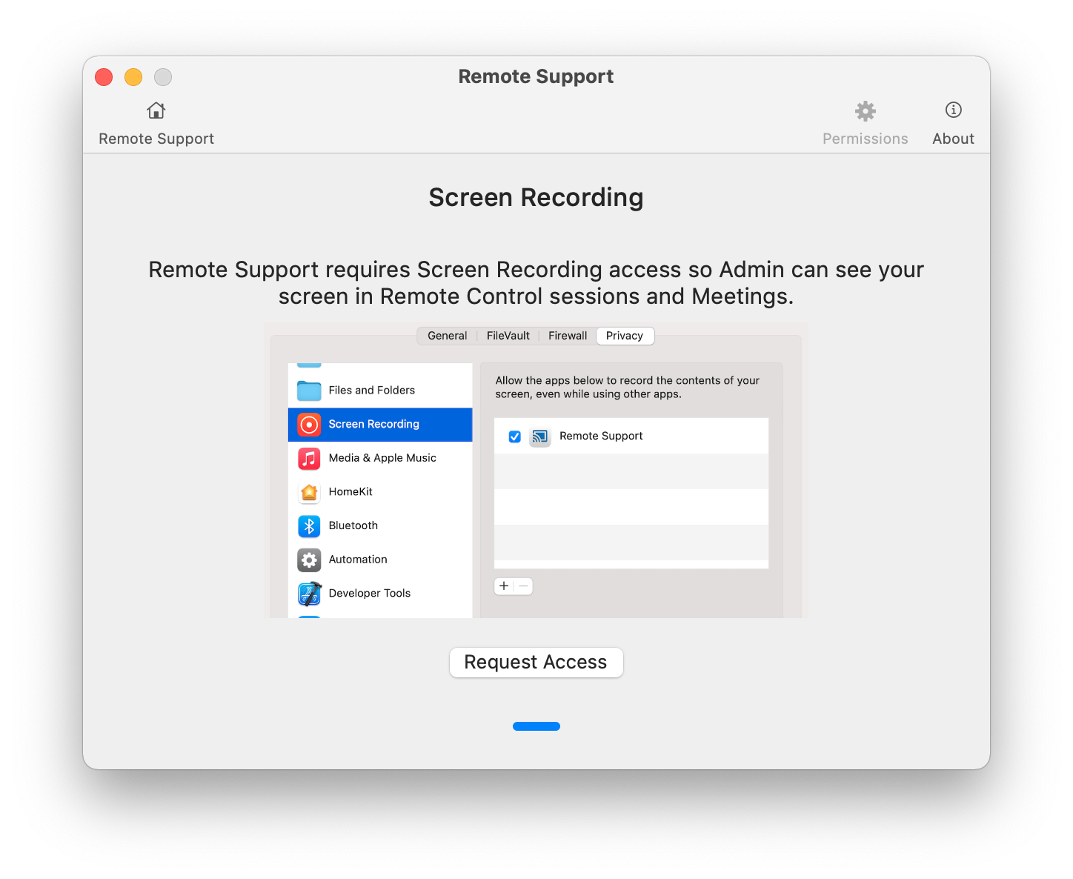This screenshot has height=879, width=1073.
Task: Click the Files and Folders folder icon
Action: pos(309,391)
